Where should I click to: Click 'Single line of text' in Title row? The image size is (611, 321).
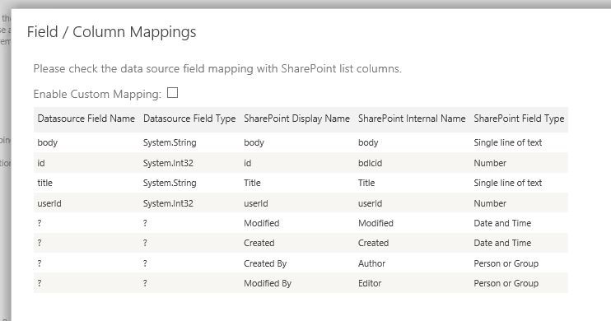[x=508, y=183]
